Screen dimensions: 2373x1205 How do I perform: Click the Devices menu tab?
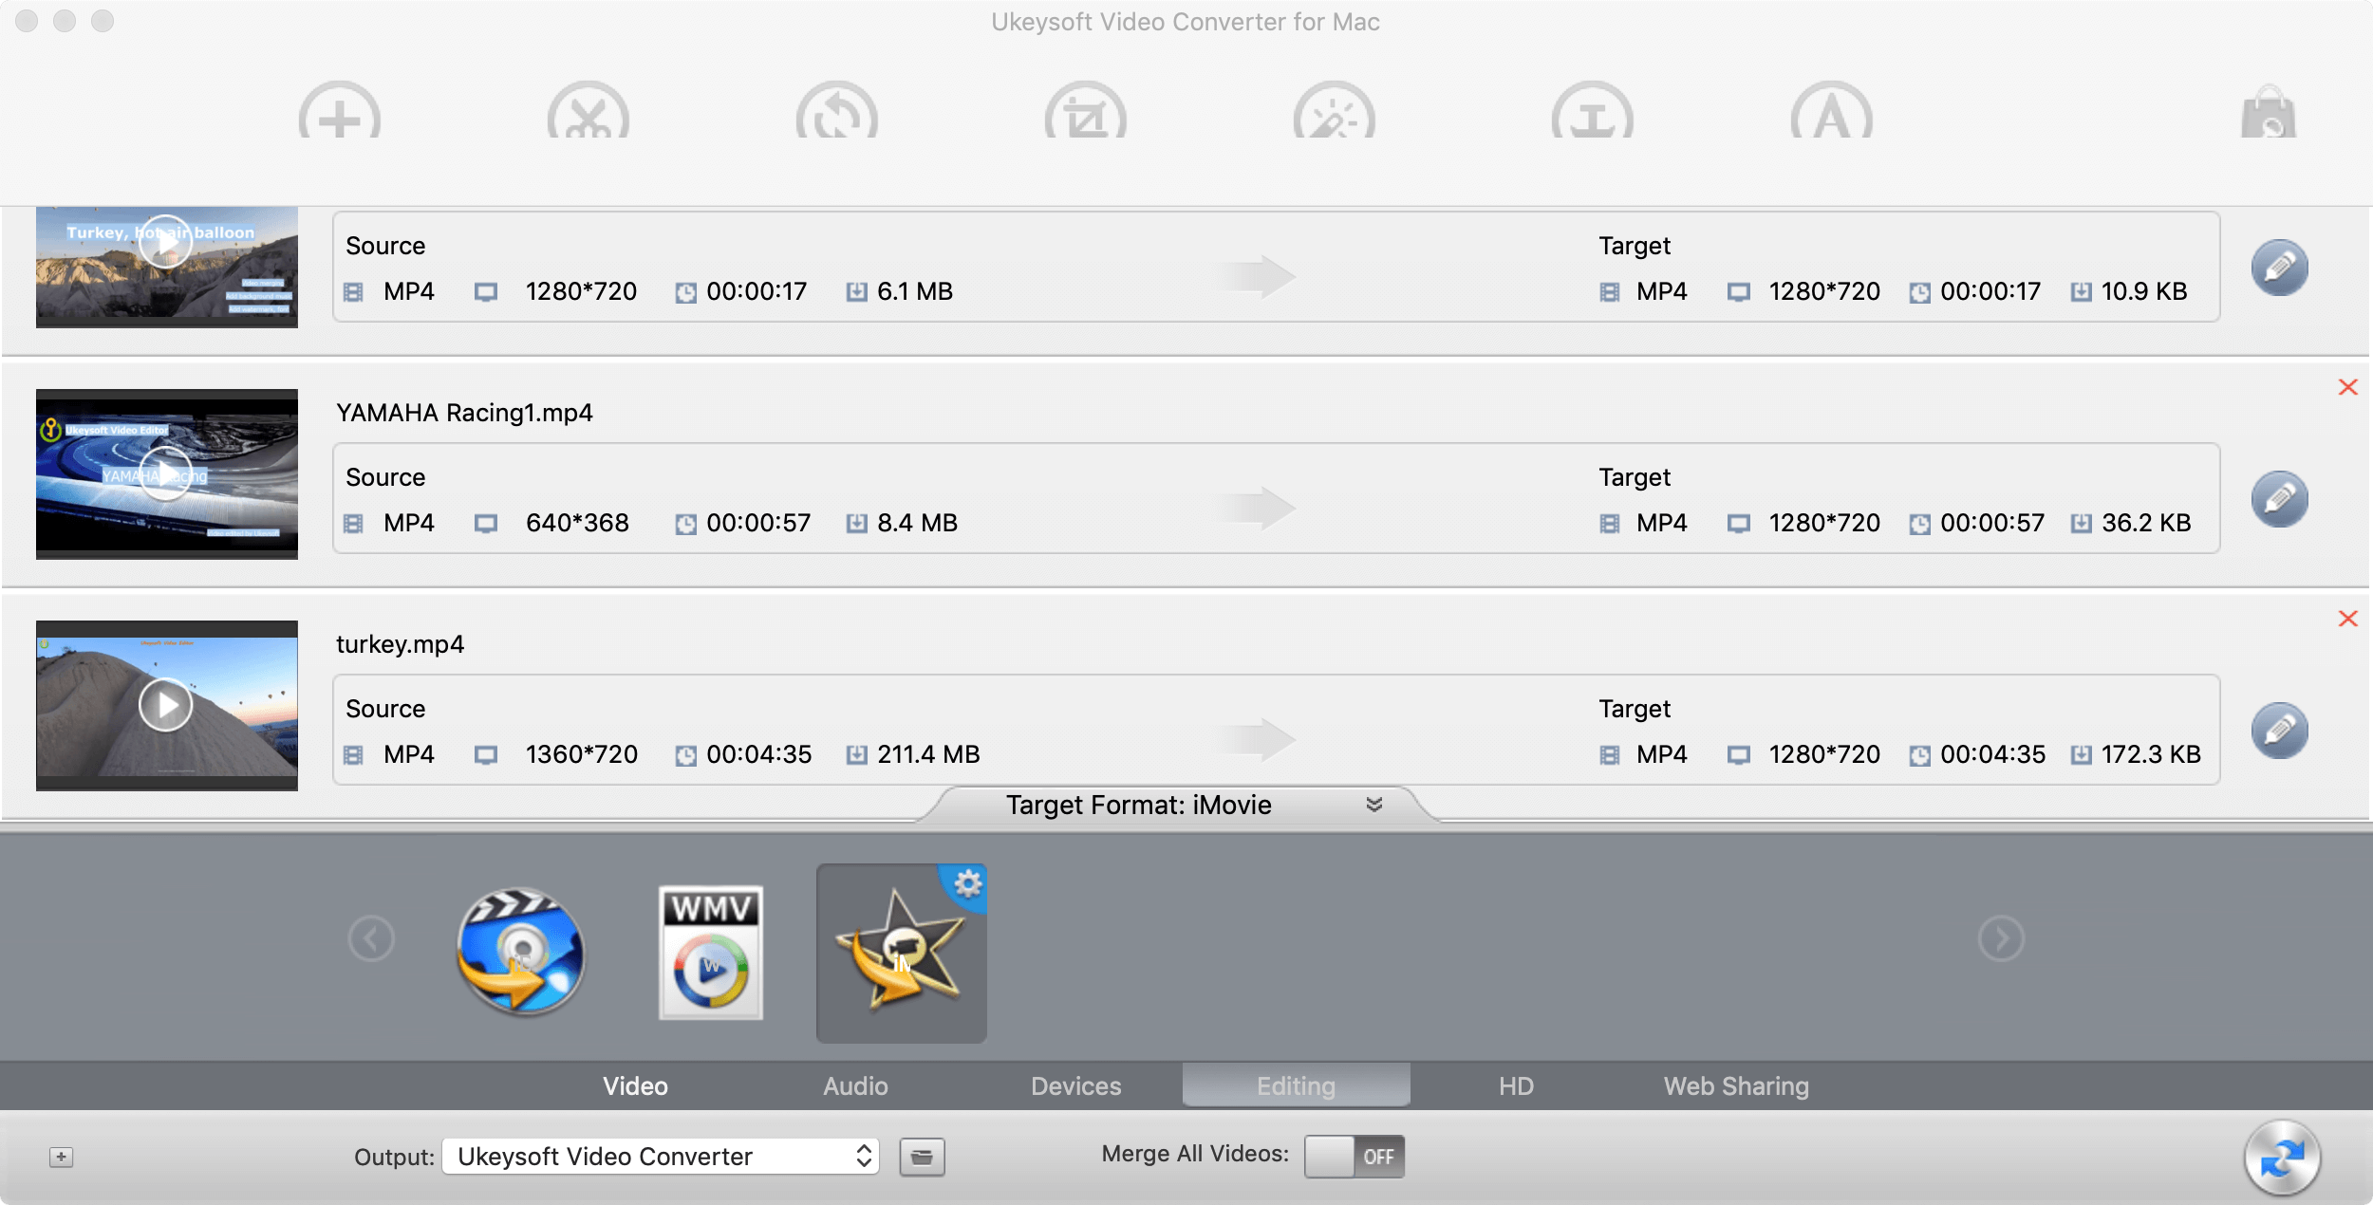click(x=1074, y=1085)
